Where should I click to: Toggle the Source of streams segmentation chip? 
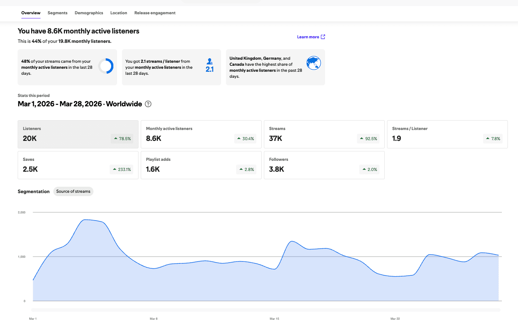point(73,191)
